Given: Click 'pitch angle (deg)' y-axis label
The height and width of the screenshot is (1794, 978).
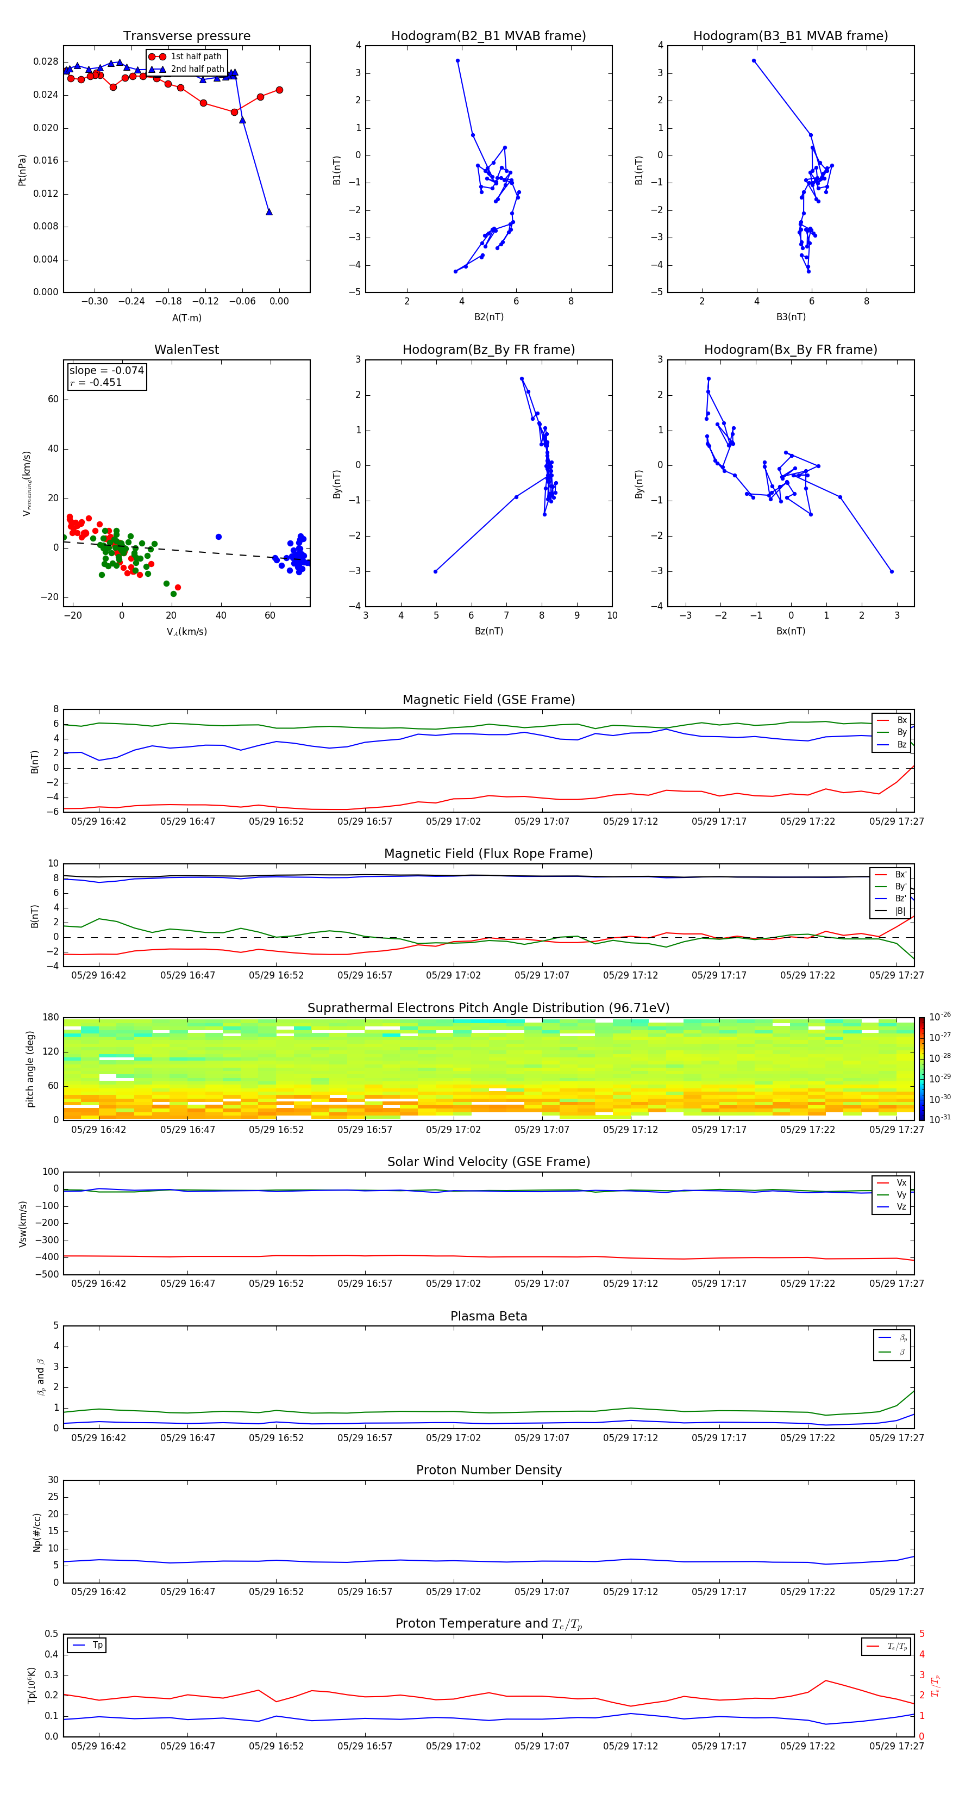Looking at the screenshot, I should click(30, 1068).
